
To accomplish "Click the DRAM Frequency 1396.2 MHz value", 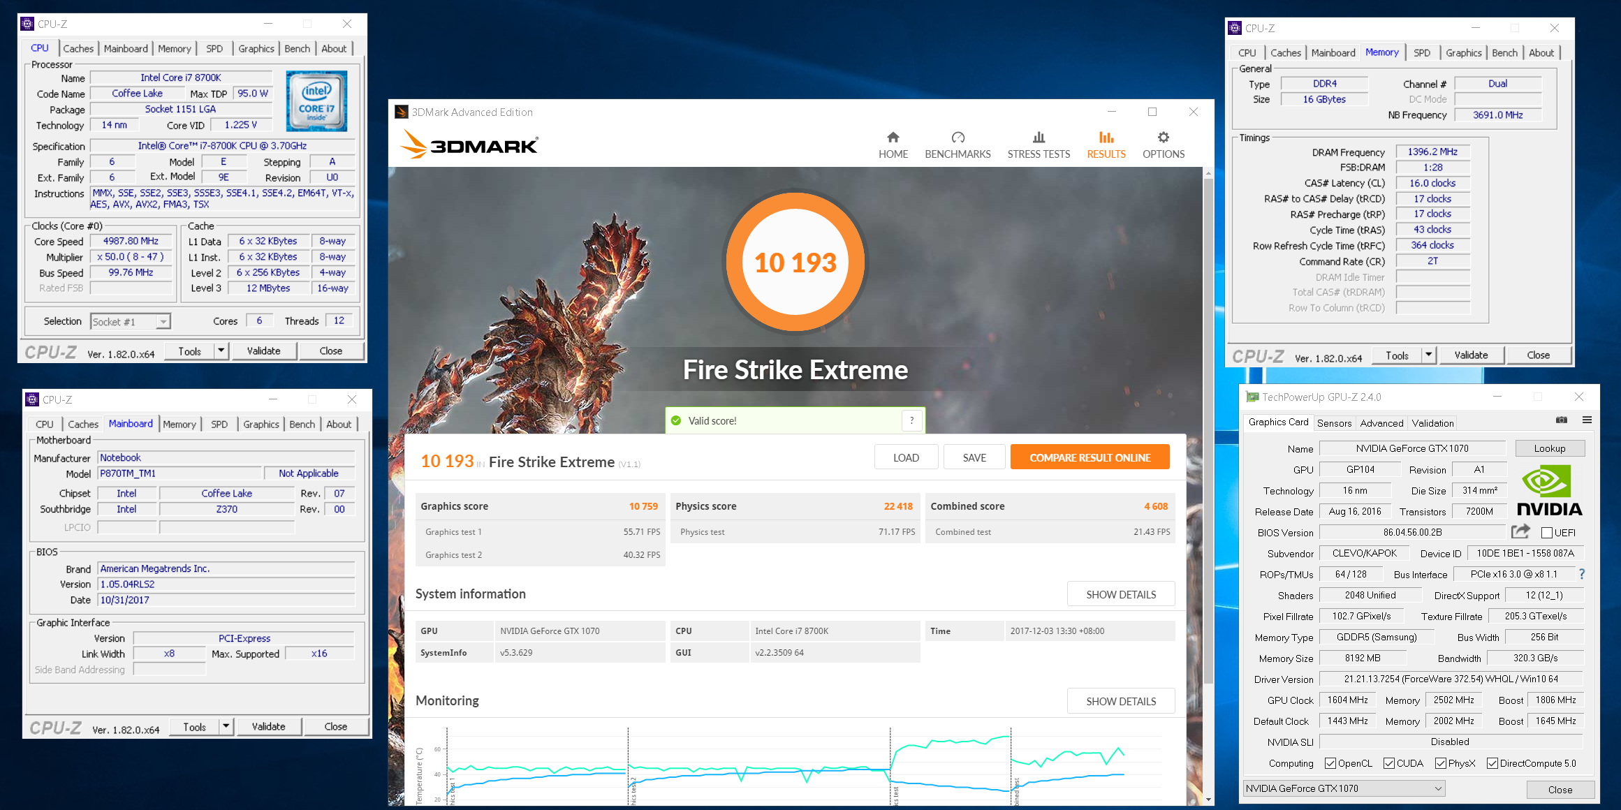I will 1432,152.
